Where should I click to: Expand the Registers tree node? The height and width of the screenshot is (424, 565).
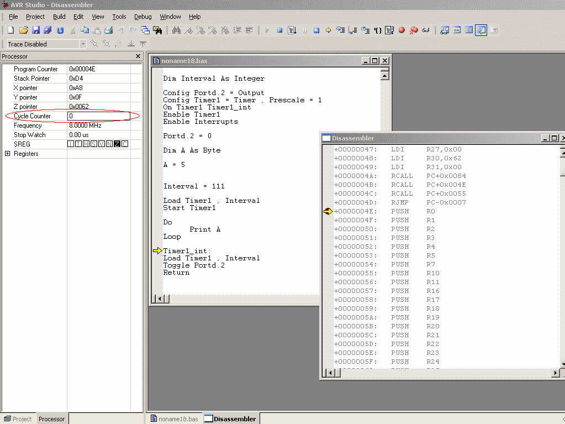pos(7,154)
